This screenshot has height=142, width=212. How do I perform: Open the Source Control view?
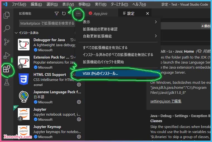[x=7, y=42]
